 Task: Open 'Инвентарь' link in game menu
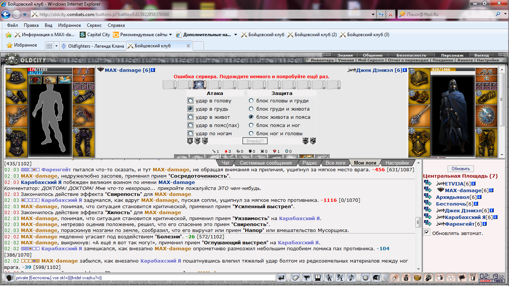pyautogui.click(x=322, y=60)
